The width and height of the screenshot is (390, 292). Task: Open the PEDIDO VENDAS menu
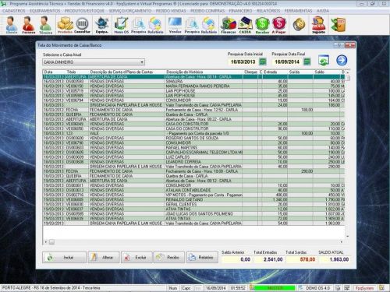tap(171, 11)
